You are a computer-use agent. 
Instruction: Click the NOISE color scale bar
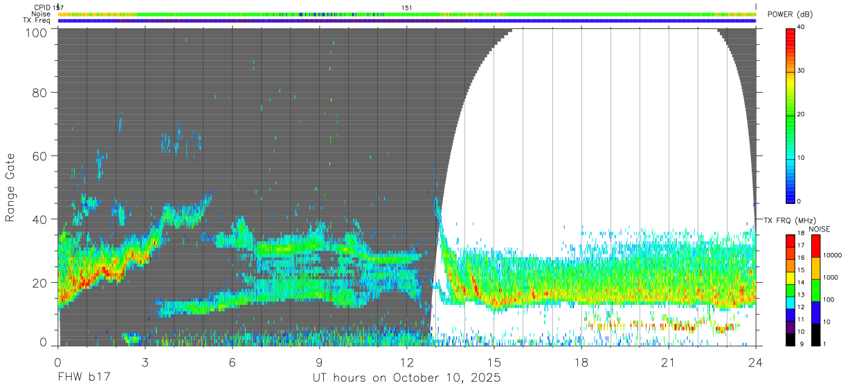[815, 290]
